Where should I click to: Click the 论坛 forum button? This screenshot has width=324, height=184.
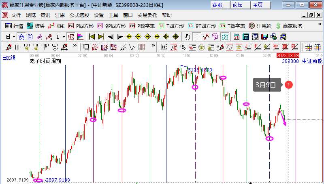pos(240,5)
